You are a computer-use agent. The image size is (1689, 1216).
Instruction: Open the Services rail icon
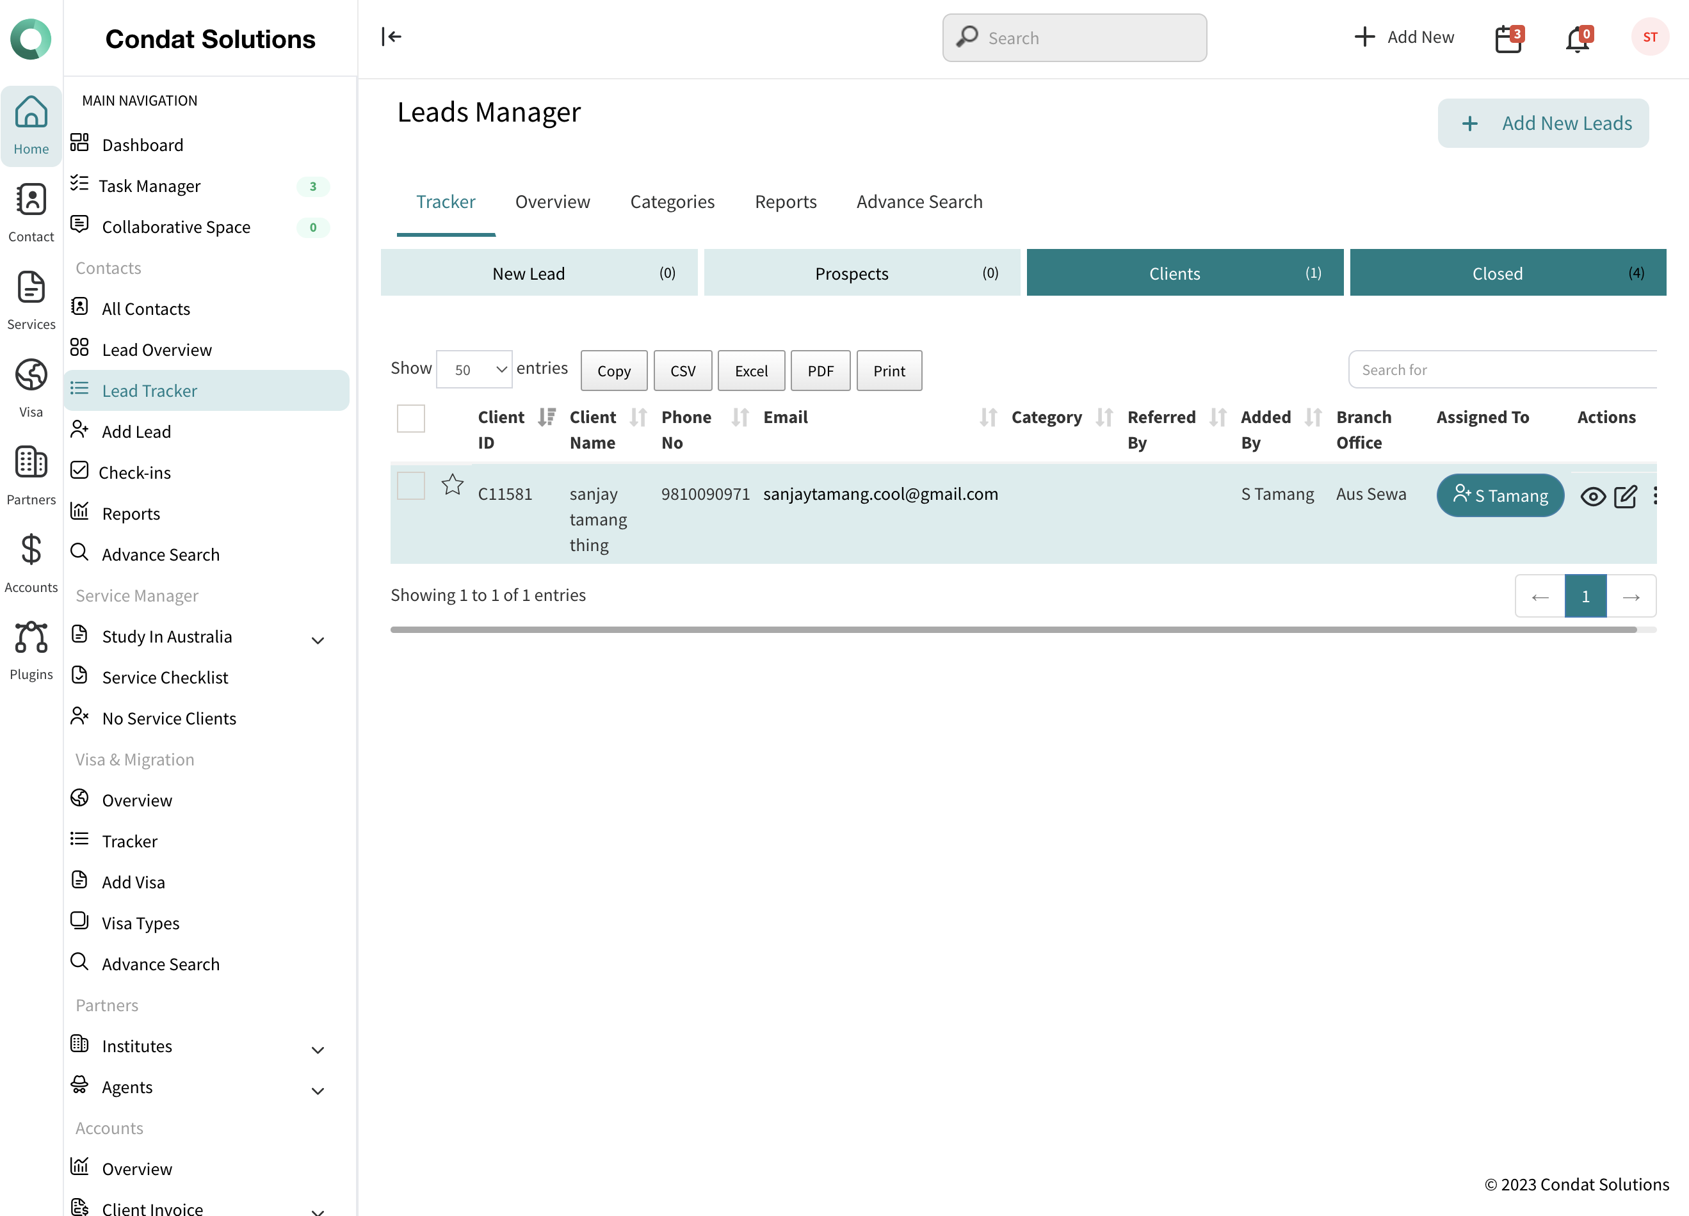pos(31,301)
